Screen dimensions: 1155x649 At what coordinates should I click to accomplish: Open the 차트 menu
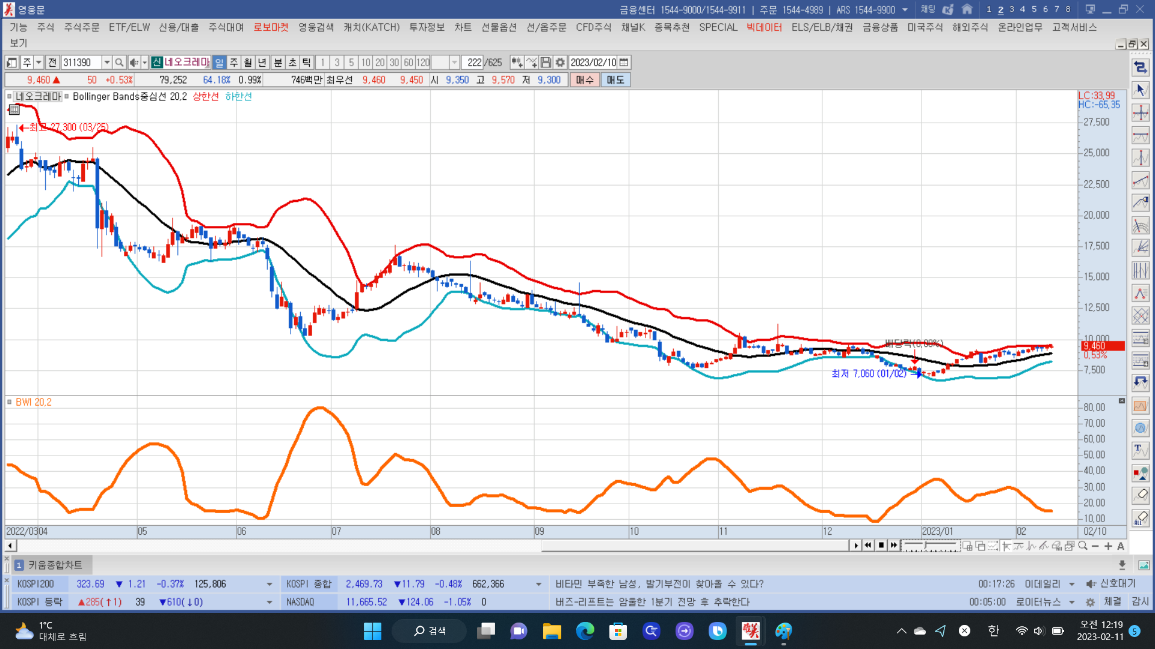coord(463,27)
